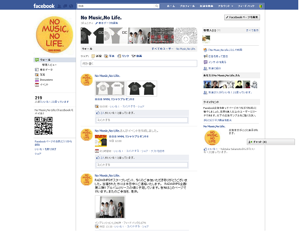Viewport: 303px width, 233px height.
Task: Open イベント events in left sidebar
Action: coord(44,84)
